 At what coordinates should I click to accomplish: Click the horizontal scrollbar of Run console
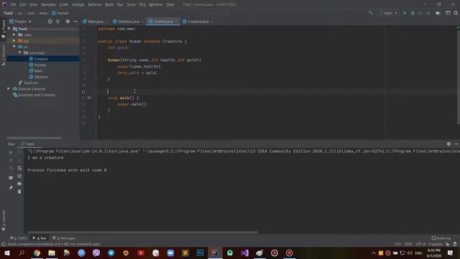tap(142, 232)
